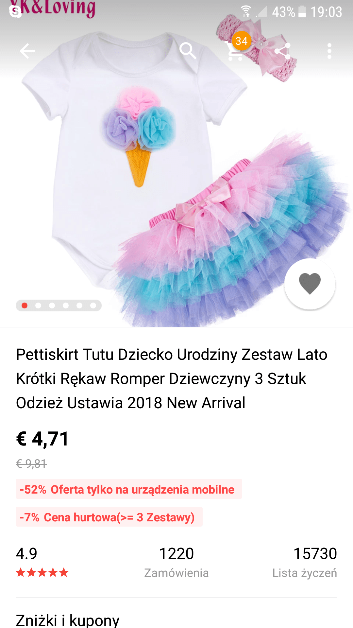Viewport: 353px width, 628px height.
Task: Open the -7% Cena hurtowa badge
Action: pyautogui.click(x=109, y=517)
